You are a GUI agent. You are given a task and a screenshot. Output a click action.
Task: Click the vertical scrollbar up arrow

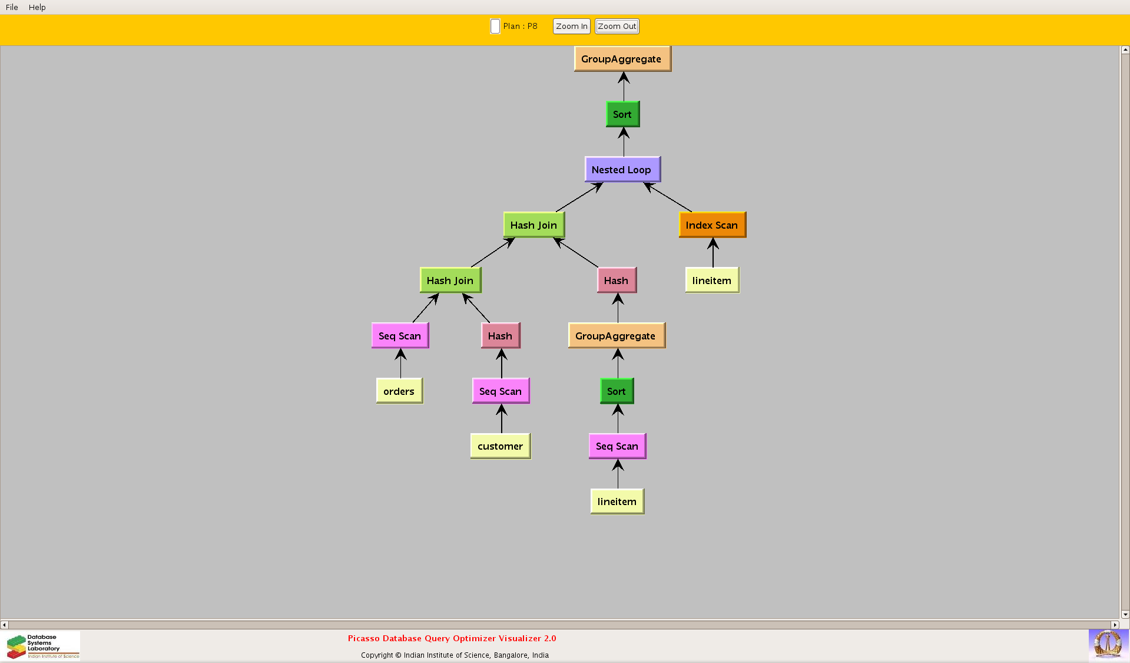(x=1125, y=50)
